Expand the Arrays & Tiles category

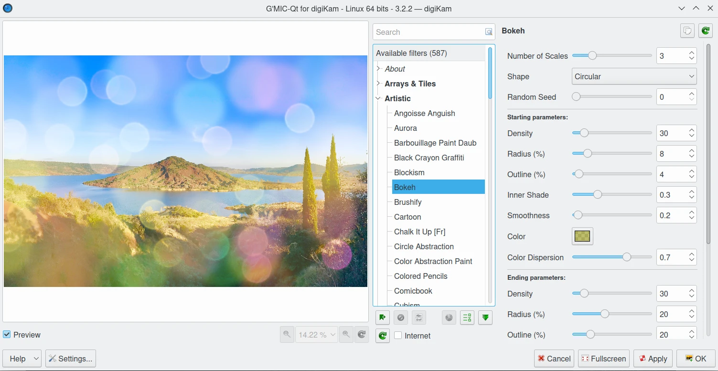[x=378, y=84]
